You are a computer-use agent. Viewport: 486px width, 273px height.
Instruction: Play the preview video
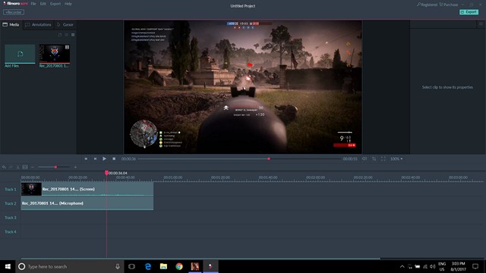click(x=105, y=158)
